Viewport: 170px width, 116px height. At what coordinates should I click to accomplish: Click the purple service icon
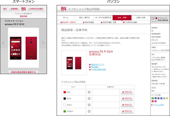click(156, 101)
